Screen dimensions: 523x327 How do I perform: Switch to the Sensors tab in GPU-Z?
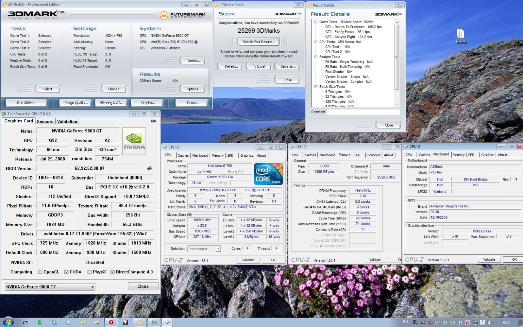45,121
